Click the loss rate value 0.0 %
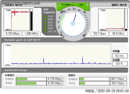 pos(120,64)
